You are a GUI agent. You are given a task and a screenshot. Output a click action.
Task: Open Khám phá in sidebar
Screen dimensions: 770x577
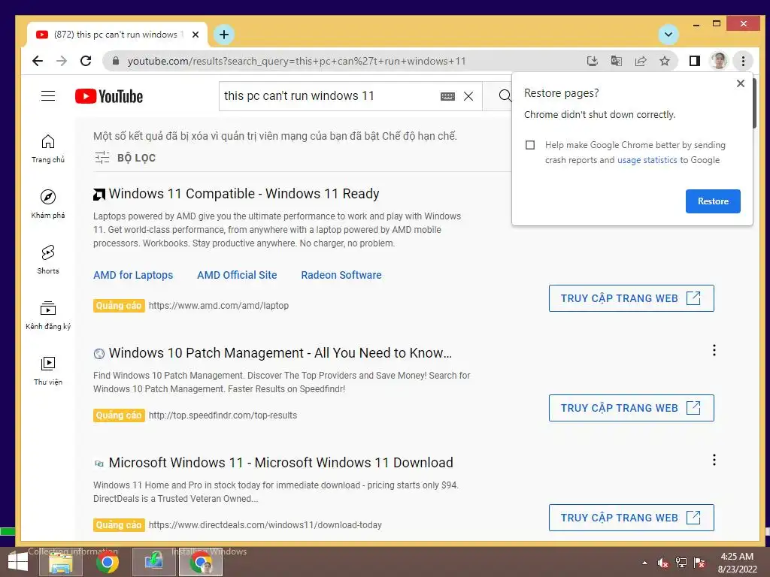click(x=48, y=204)
